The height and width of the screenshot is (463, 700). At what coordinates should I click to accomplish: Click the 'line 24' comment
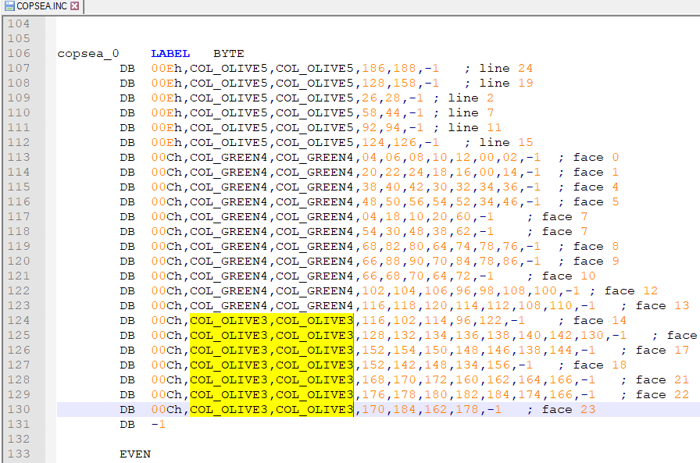[x=505, y=69]
